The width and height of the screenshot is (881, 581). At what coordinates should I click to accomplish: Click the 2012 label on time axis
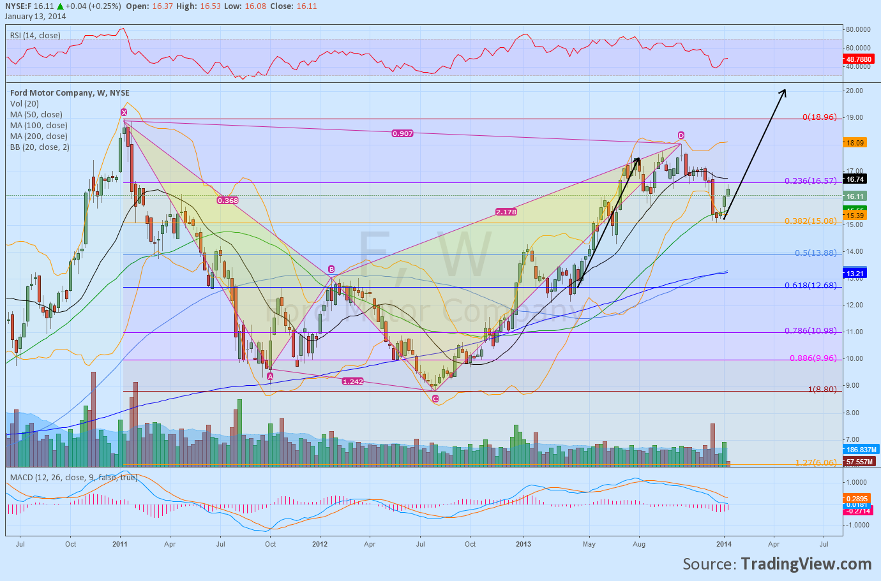coord(320,545)
